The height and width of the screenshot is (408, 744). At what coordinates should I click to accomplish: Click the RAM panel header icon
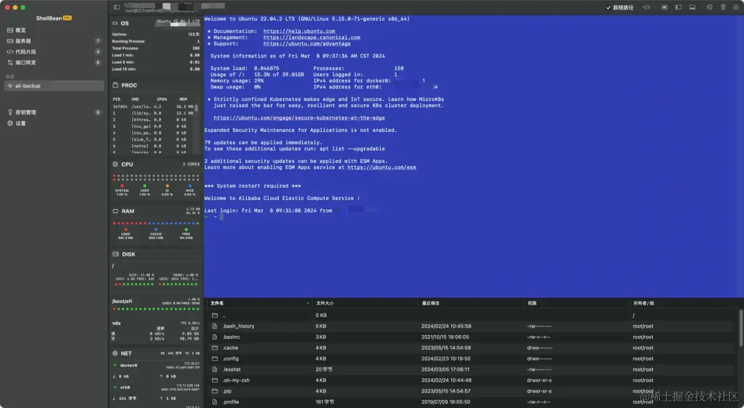[115, 211]
